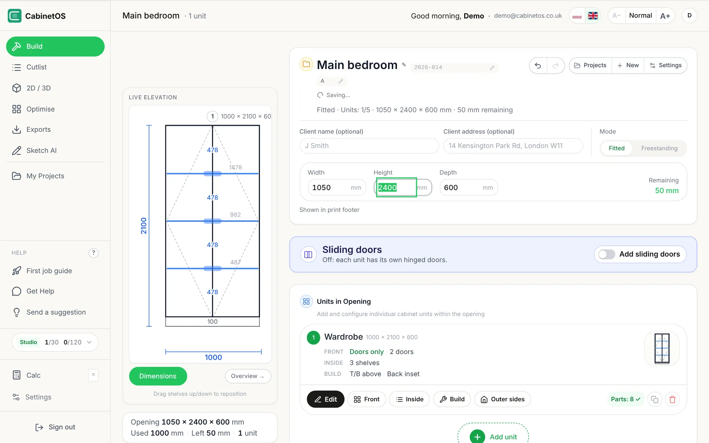
Task: Click the pencil icon beside Main bedroom title
Action: point(404,65)
